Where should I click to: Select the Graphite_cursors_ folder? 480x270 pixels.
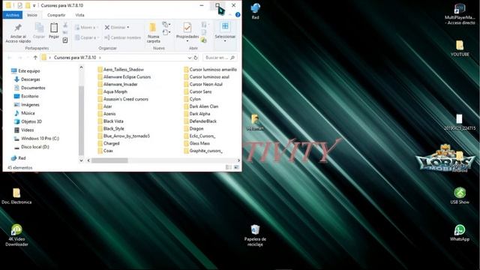pos(203,151)
